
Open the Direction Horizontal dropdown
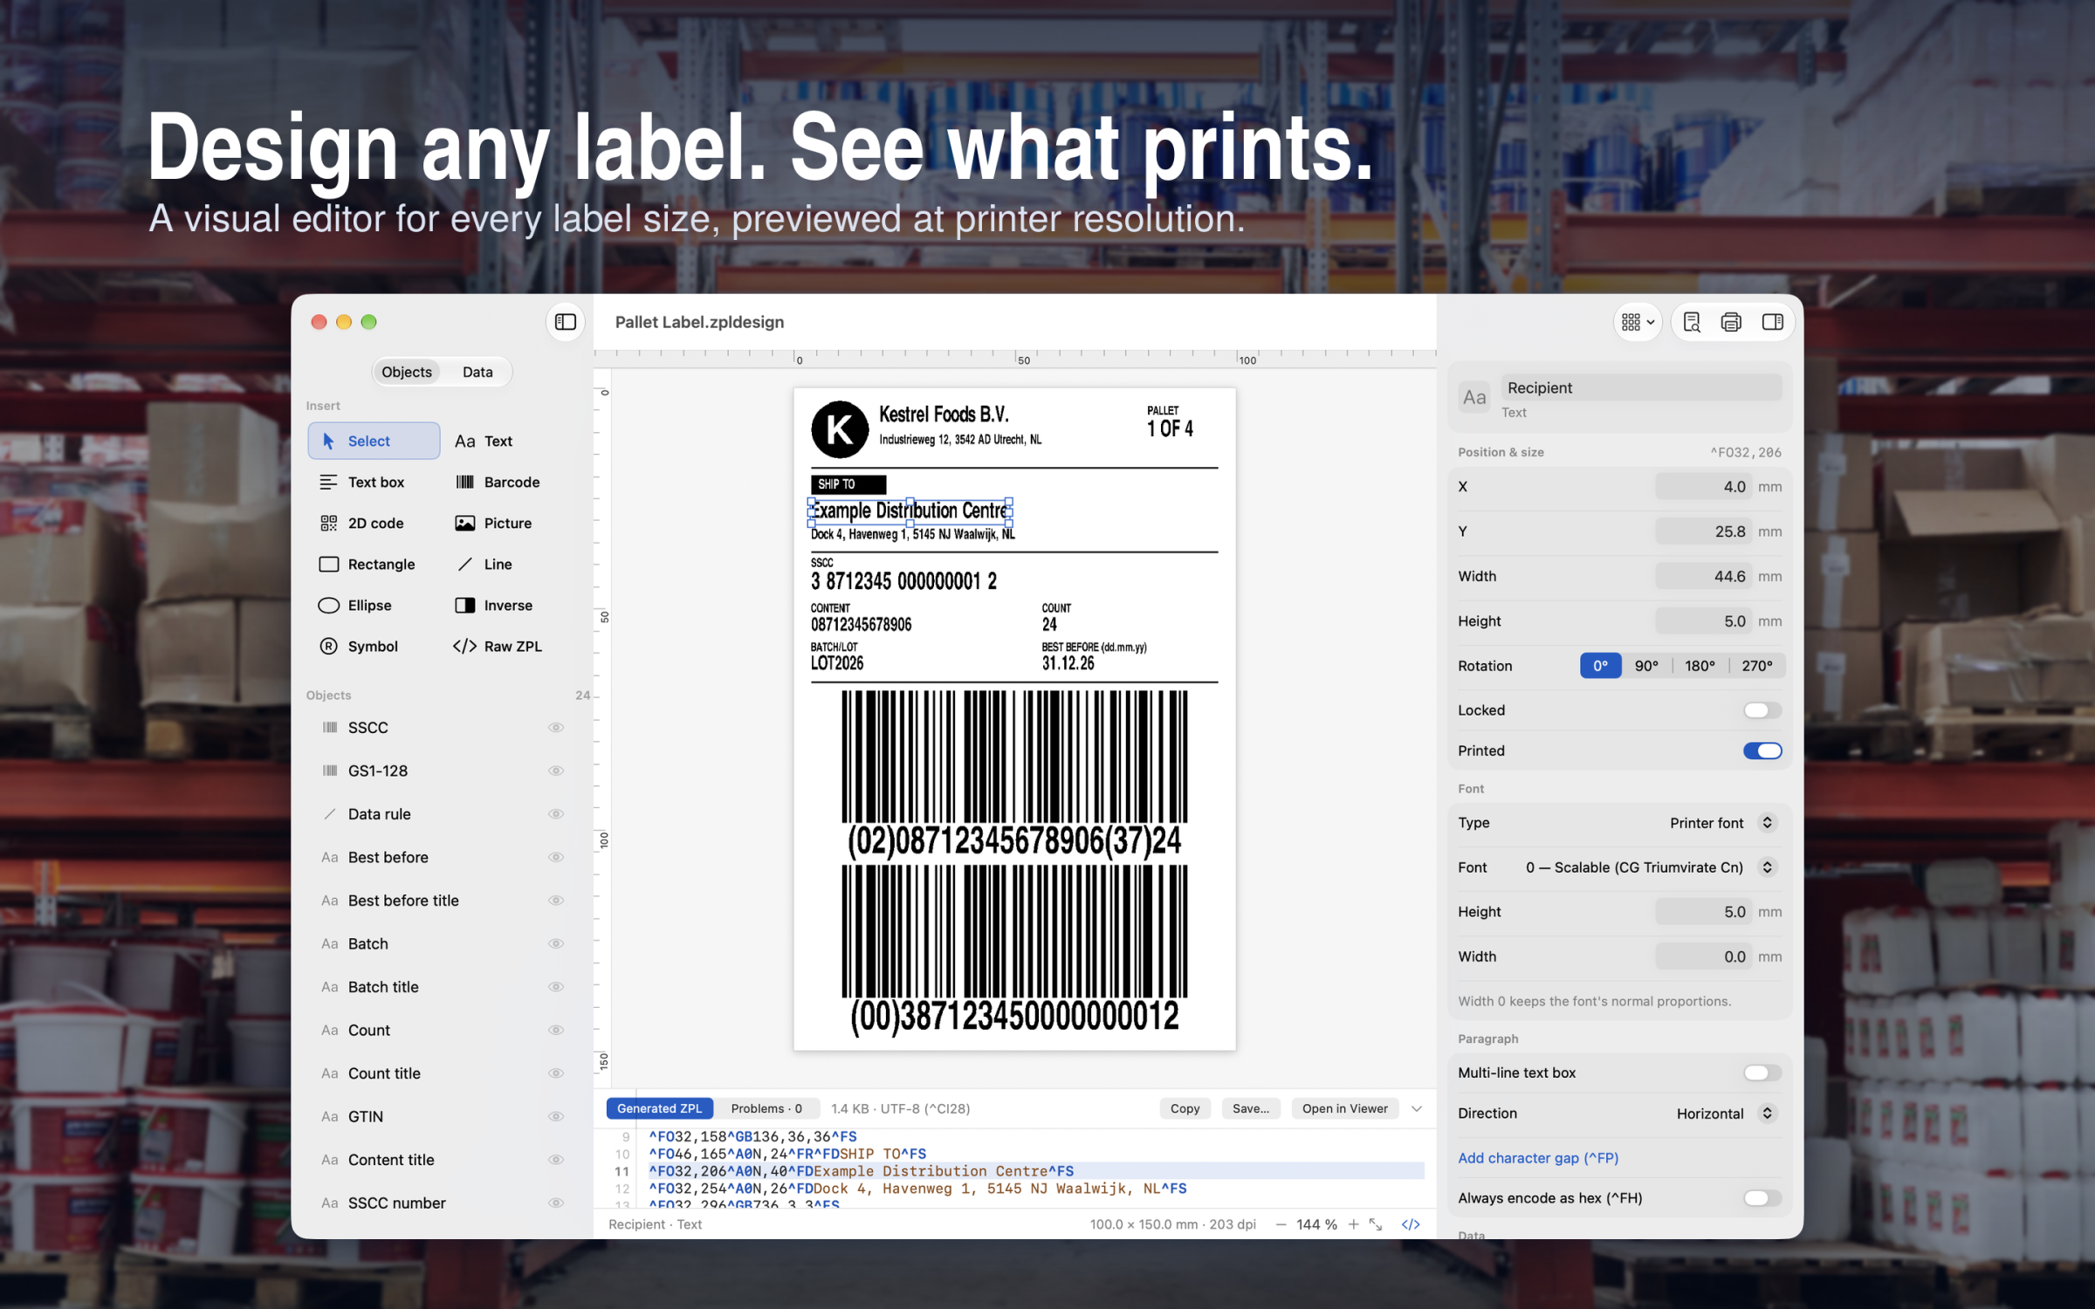click(1726, 1114)
